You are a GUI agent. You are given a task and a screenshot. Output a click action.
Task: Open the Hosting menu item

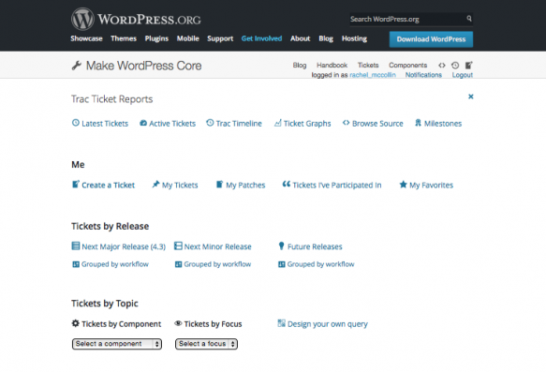pyautogui.click(x=354, y=38)
